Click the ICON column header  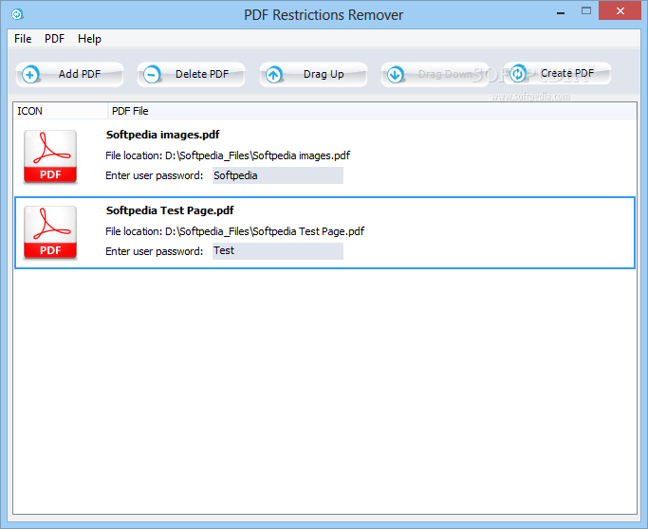[61, 111]
